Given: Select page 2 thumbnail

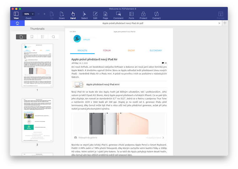Looking at the screenshot, I should [38, 120].
